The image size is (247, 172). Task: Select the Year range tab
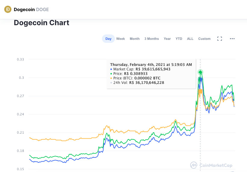167,39
